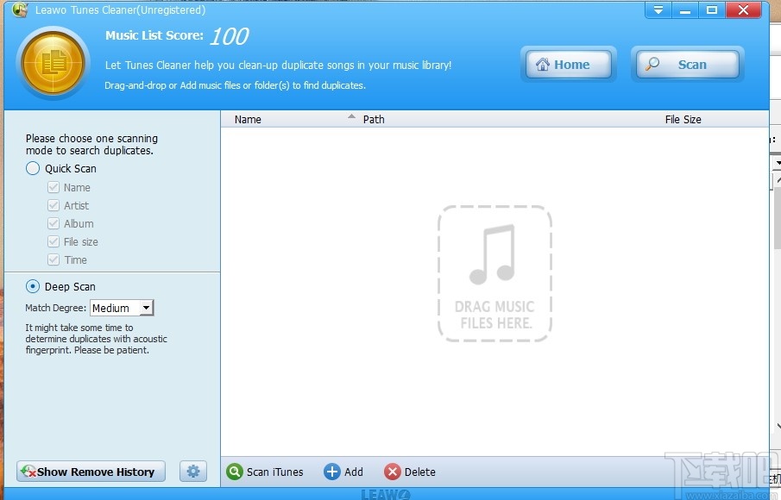Open the settings gear icon
781x500 pixels.
[193, 471]
